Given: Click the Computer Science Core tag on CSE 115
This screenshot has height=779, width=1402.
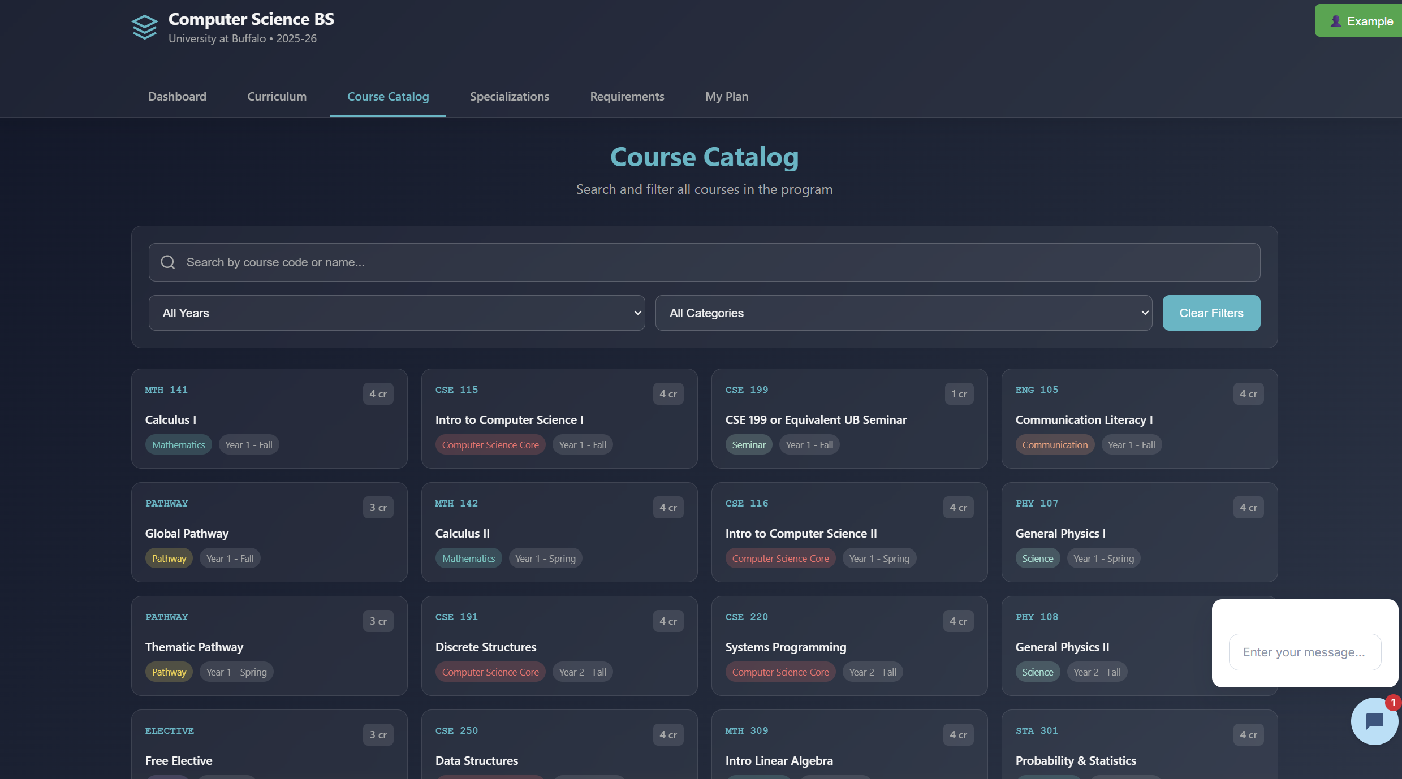Looking at the screenshot, I should pyautogui.click(x=490, y=445).
